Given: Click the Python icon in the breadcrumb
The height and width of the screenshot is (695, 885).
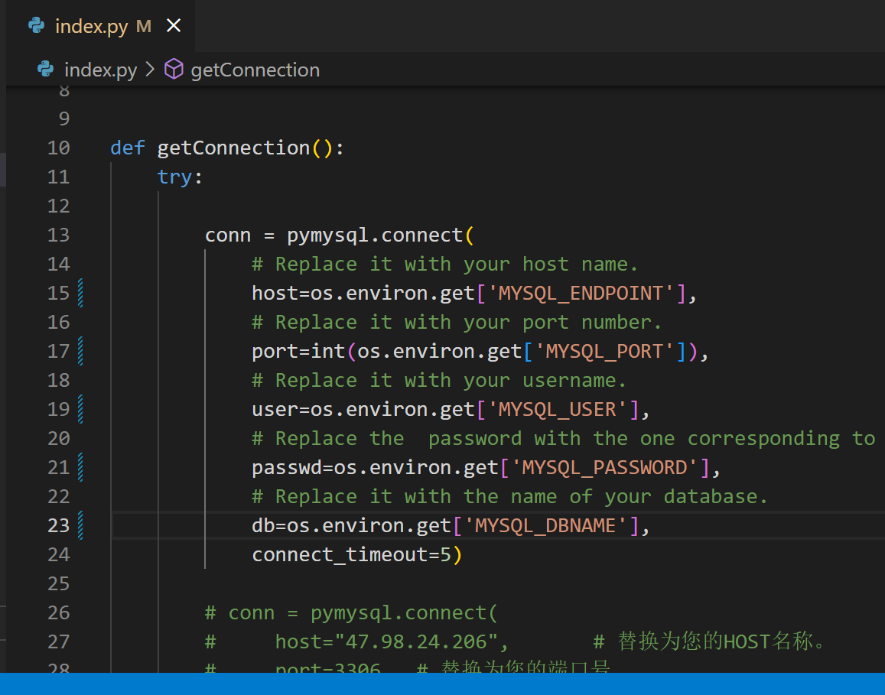Looking at the screenshot, I should 46,69.
